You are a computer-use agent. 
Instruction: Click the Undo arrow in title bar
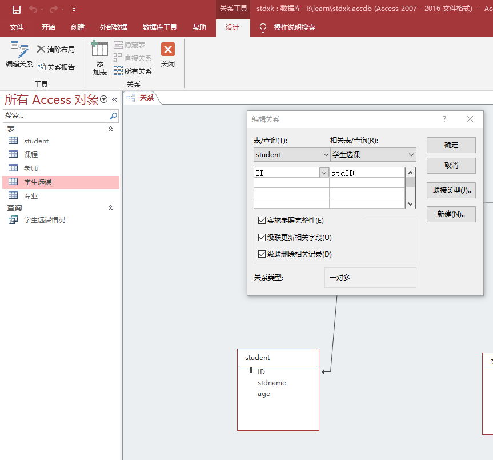click(33, 9)
